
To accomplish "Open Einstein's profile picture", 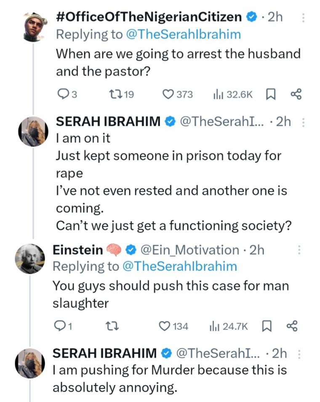I will [30, 258].
